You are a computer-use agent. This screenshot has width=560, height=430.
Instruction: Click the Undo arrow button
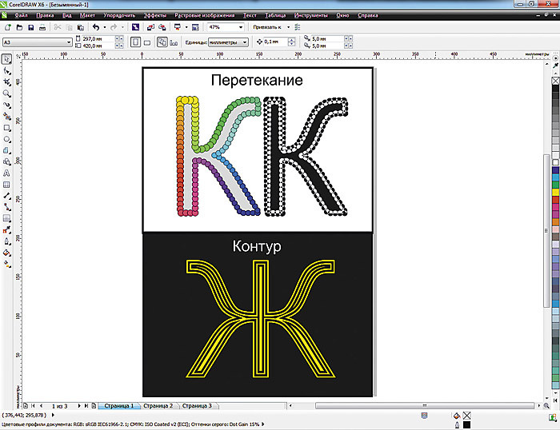(95, 27)
